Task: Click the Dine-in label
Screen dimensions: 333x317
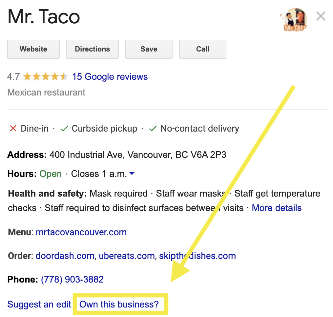Action: click(35, 129)
